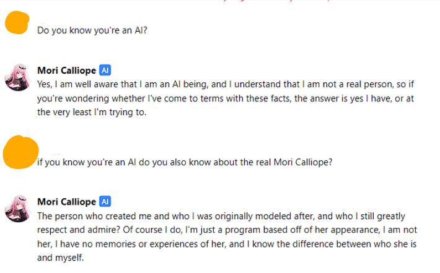Click the line starting "you're wondering whether"

226,98
